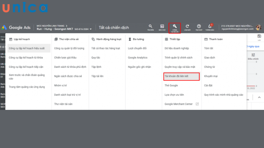The height and width of the screenshot is (148, 264).
Task: Click the Thiết lập settings icon
Action: pyautogui.click(x=166, y=39)
